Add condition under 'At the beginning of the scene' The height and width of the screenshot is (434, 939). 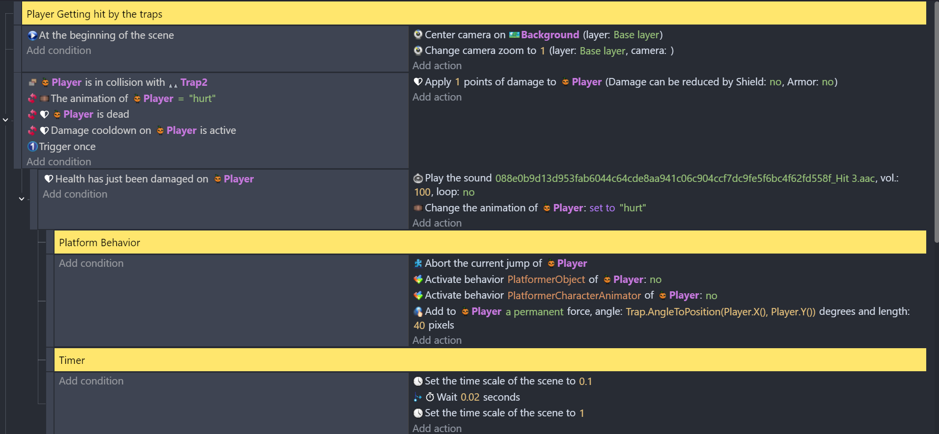[59, 51]
